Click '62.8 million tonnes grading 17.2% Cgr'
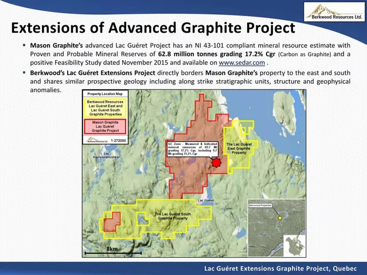 (217, 54)
